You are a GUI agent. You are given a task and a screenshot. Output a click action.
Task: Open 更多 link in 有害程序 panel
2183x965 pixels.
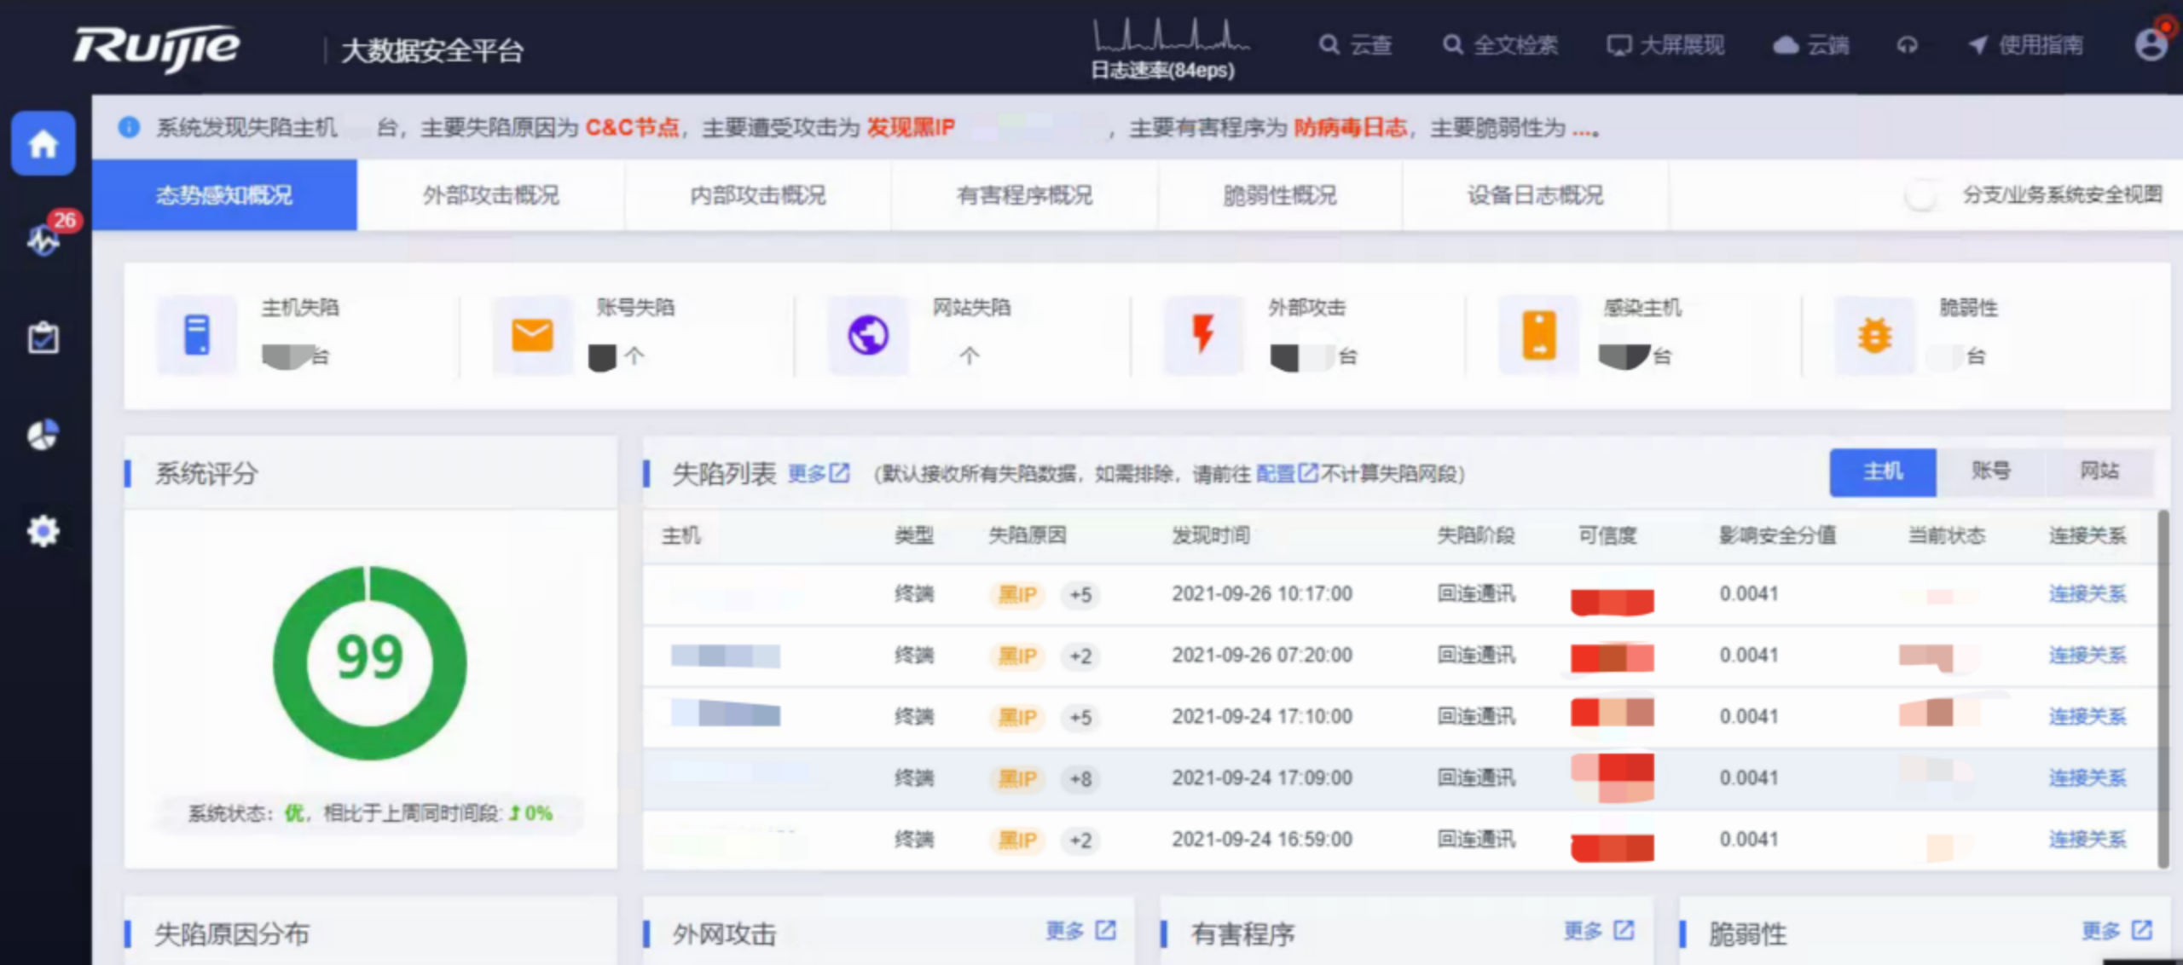[1599, 931]
